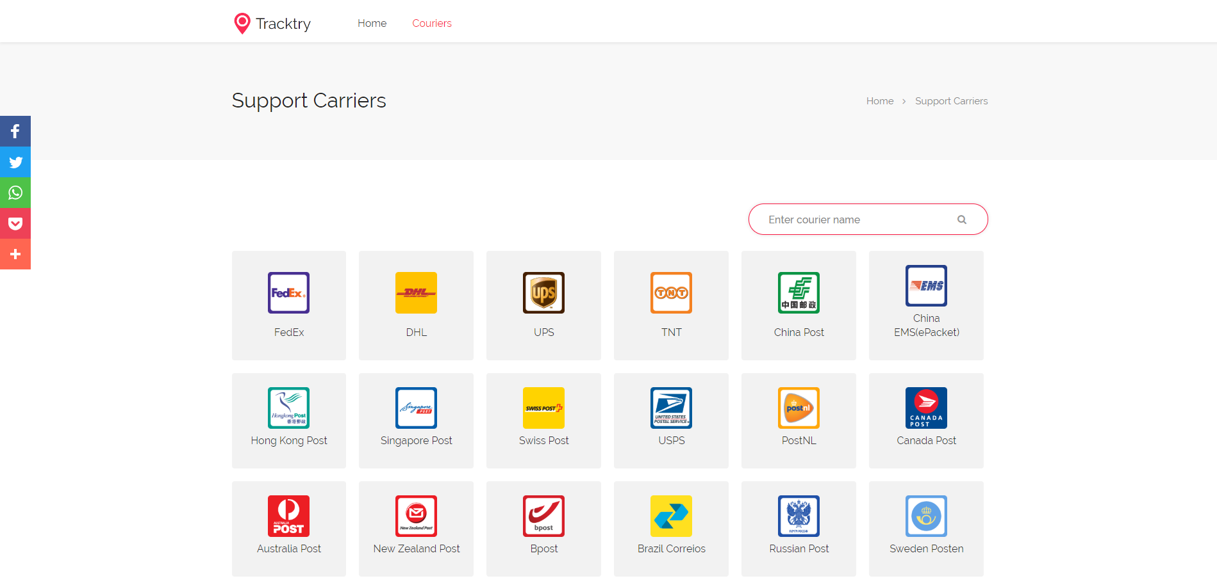Screen dimensions: 1217x583
Task: Share page on Facebook
Action: click(15, 131)
